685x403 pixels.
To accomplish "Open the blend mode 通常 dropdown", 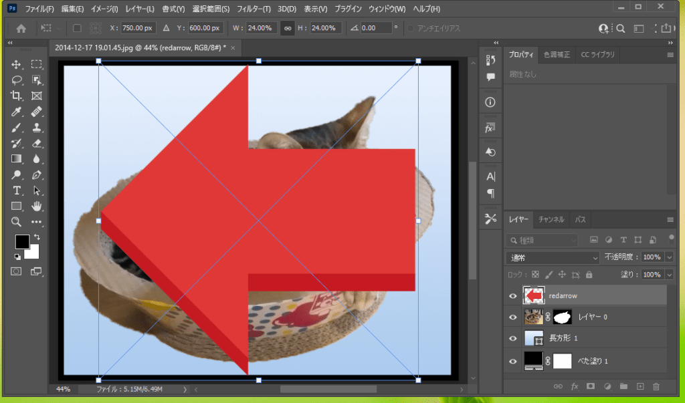I will click(x=553, y=257).
